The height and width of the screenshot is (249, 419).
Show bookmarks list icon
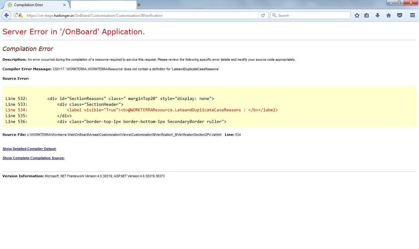(x=367, y=15)
